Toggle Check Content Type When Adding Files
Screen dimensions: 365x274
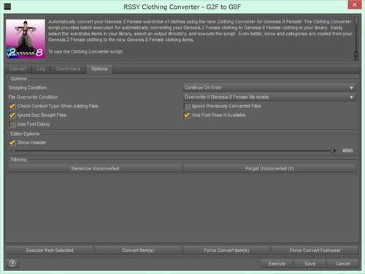point(12,106)
